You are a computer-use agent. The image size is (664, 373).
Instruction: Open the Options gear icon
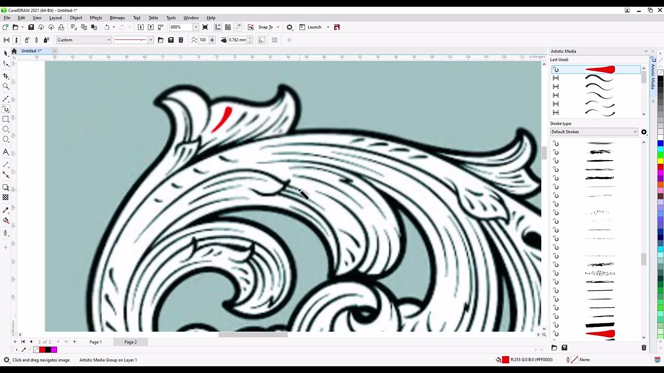click(x=289, y=27)
